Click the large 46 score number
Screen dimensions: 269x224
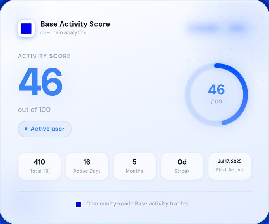pos(40,82)
